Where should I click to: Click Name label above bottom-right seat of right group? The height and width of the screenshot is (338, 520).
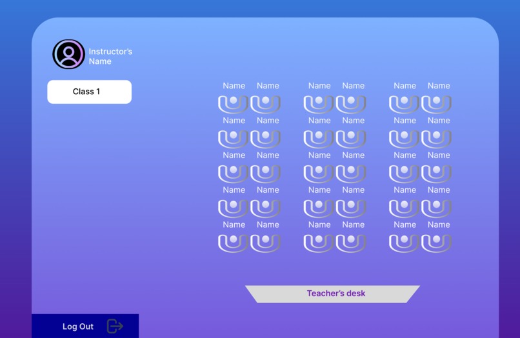click(439, 224)
